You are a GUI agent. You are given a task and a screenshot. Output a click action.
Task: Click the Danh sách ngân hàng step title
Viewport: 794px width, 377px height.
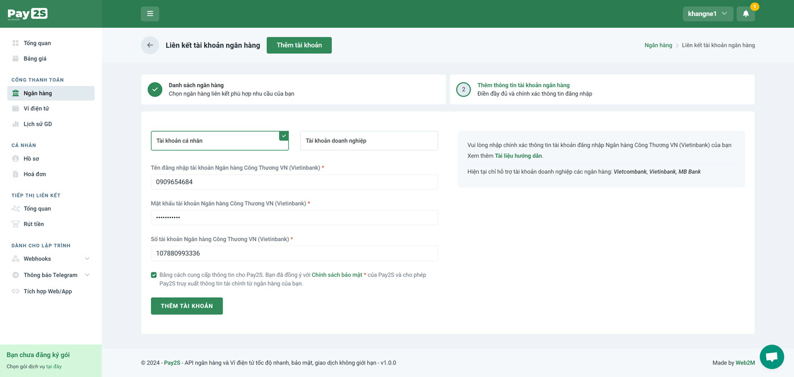coord(196,85)
